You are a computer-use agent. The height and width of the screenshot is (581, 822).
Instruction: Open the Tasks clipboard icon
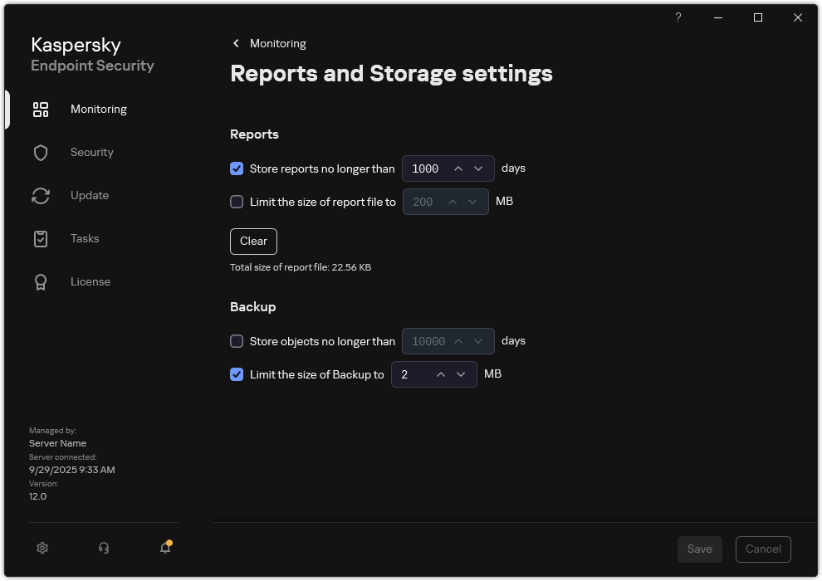(40, 238)
